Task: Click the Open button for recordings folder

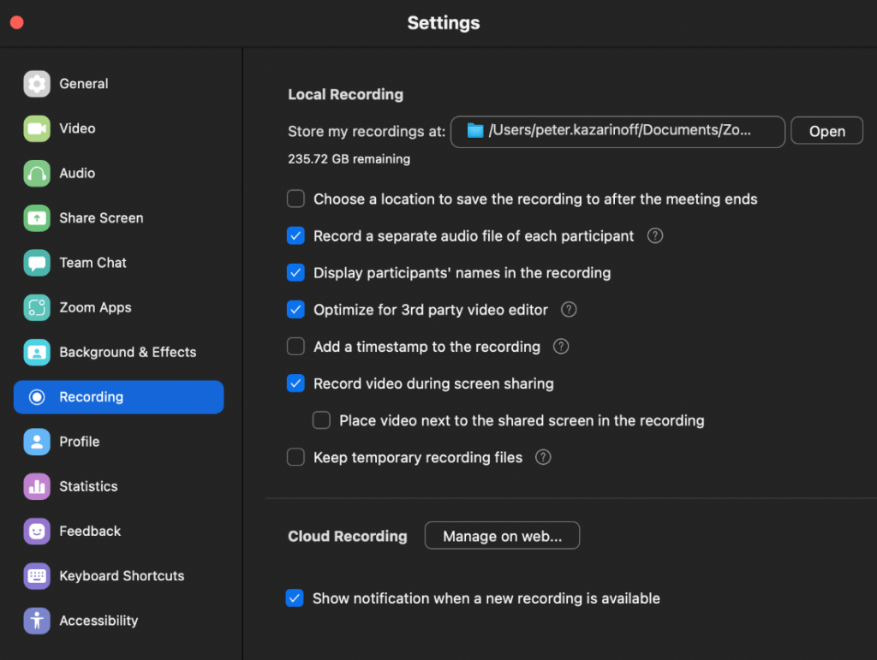Action: coord(826,131)
